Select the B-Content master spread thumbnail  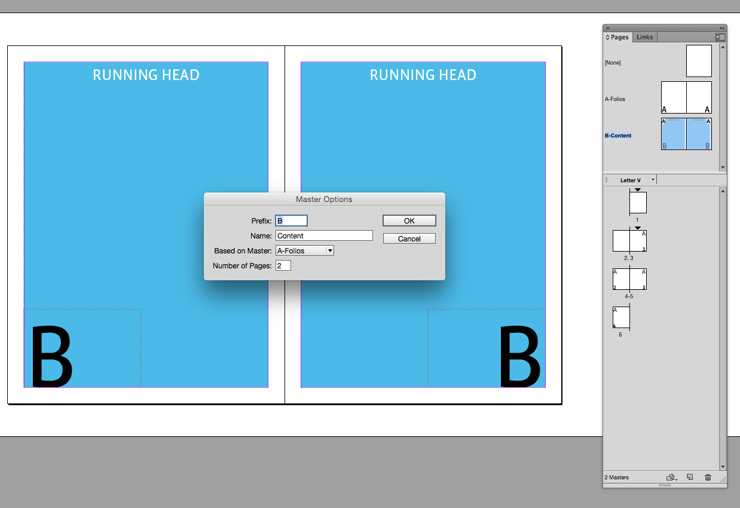[x=686, y=134]
